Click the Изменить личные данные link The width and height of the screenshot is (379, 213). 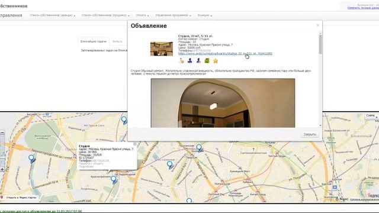coord(363,8)
